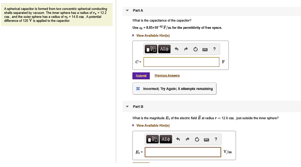Open templates button in Part A toolbar
The image size is (301, 167).
tap(151, 49)
